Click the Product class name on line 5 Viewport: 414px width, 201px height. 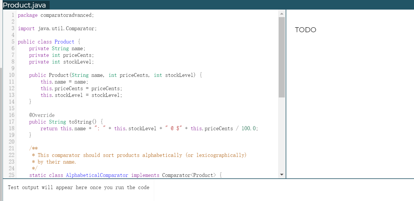[x=64, y=41]
